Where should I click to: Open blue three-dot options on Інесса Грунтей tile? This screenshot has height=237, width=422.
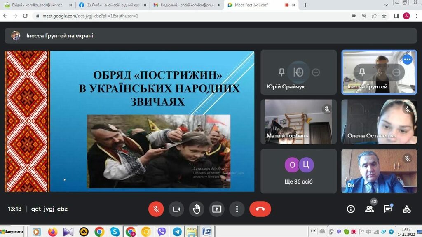coord(407,60)
